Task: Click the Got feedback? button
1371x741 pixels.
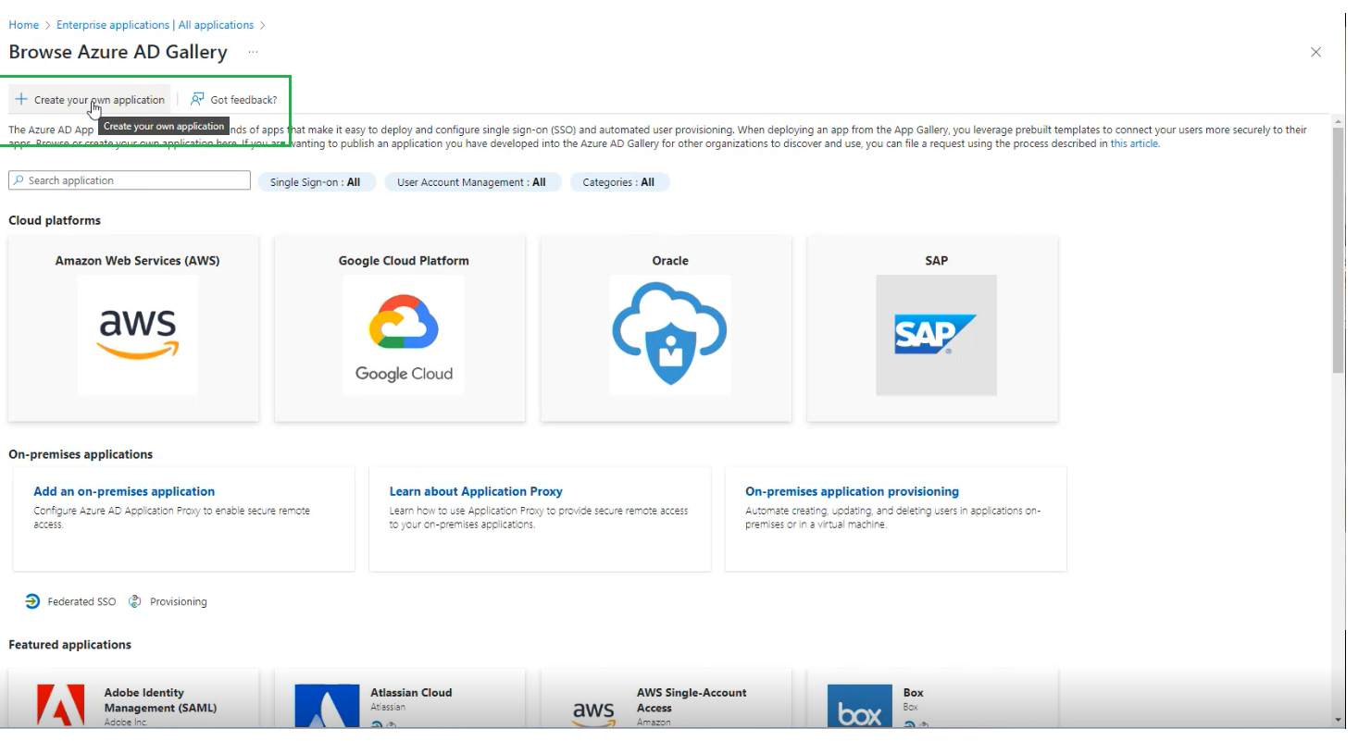Action: coord(233,100)
